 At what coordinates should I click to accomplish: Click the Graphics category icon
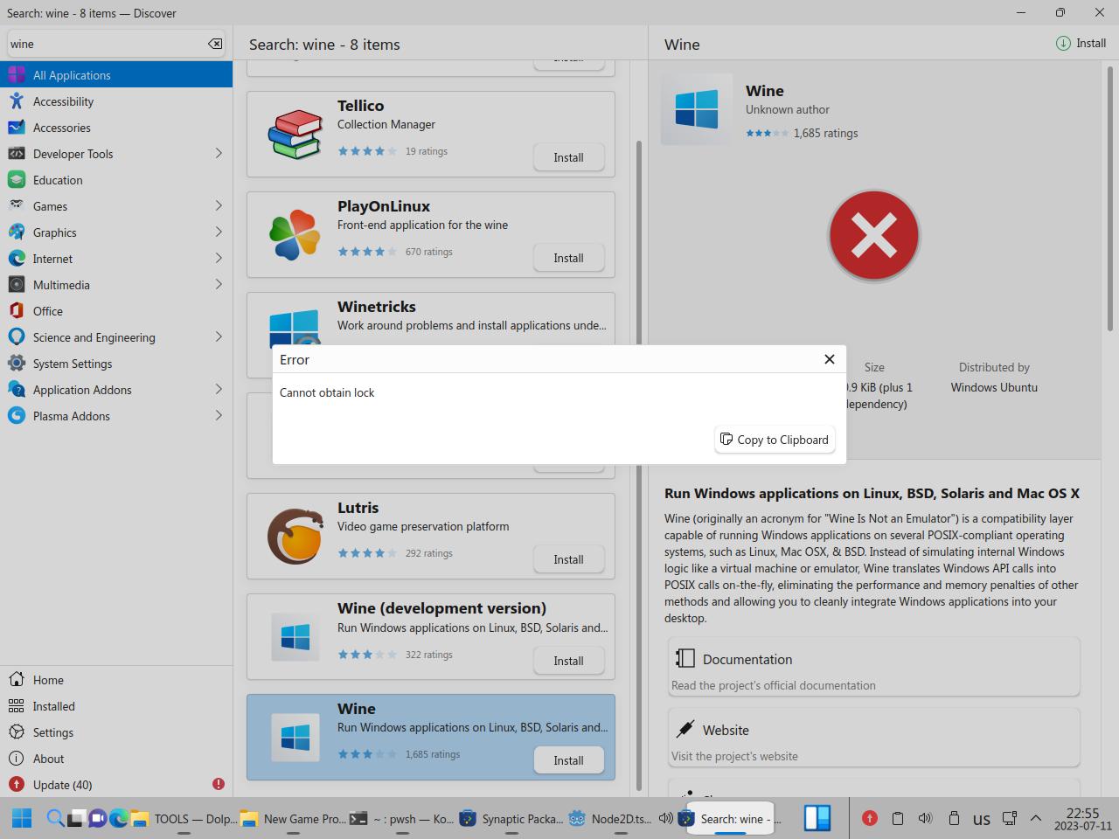point(17,232)
